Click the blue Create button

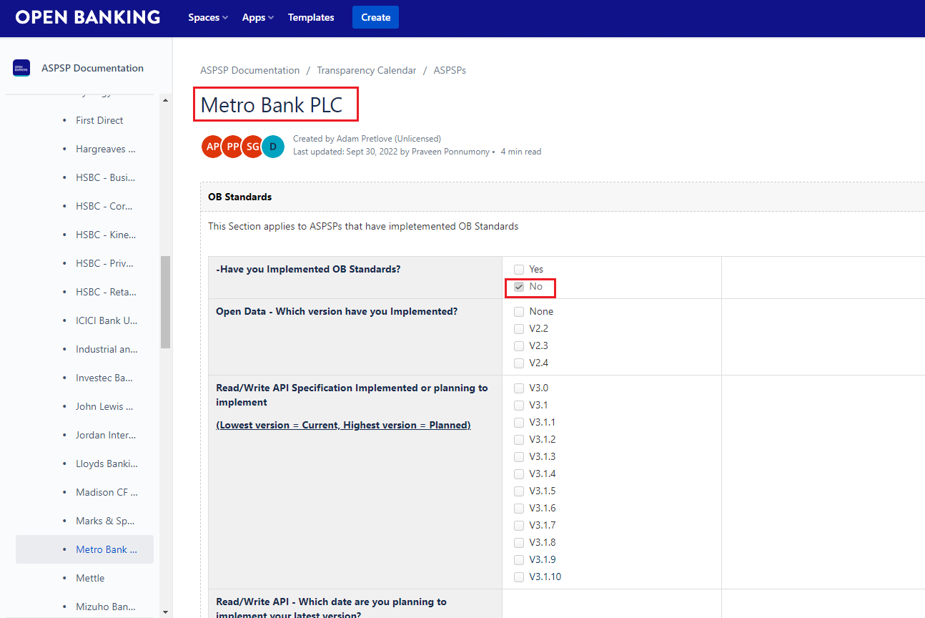point(375,17)
